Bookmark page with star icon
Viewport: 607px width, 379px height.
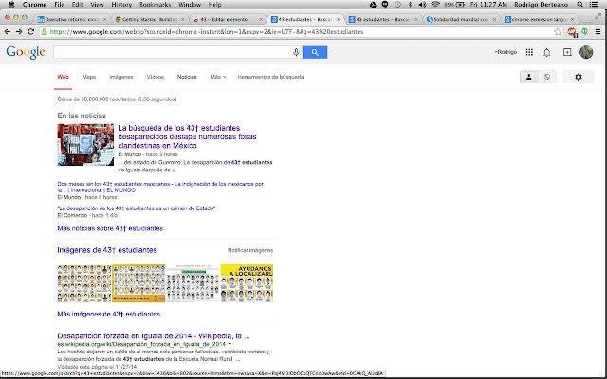(x=558, y=32)
